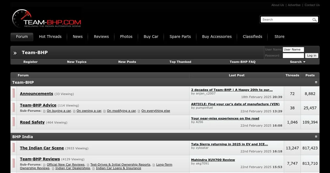
Task: Open Photos from the main menu
Action: coord(126,37)
